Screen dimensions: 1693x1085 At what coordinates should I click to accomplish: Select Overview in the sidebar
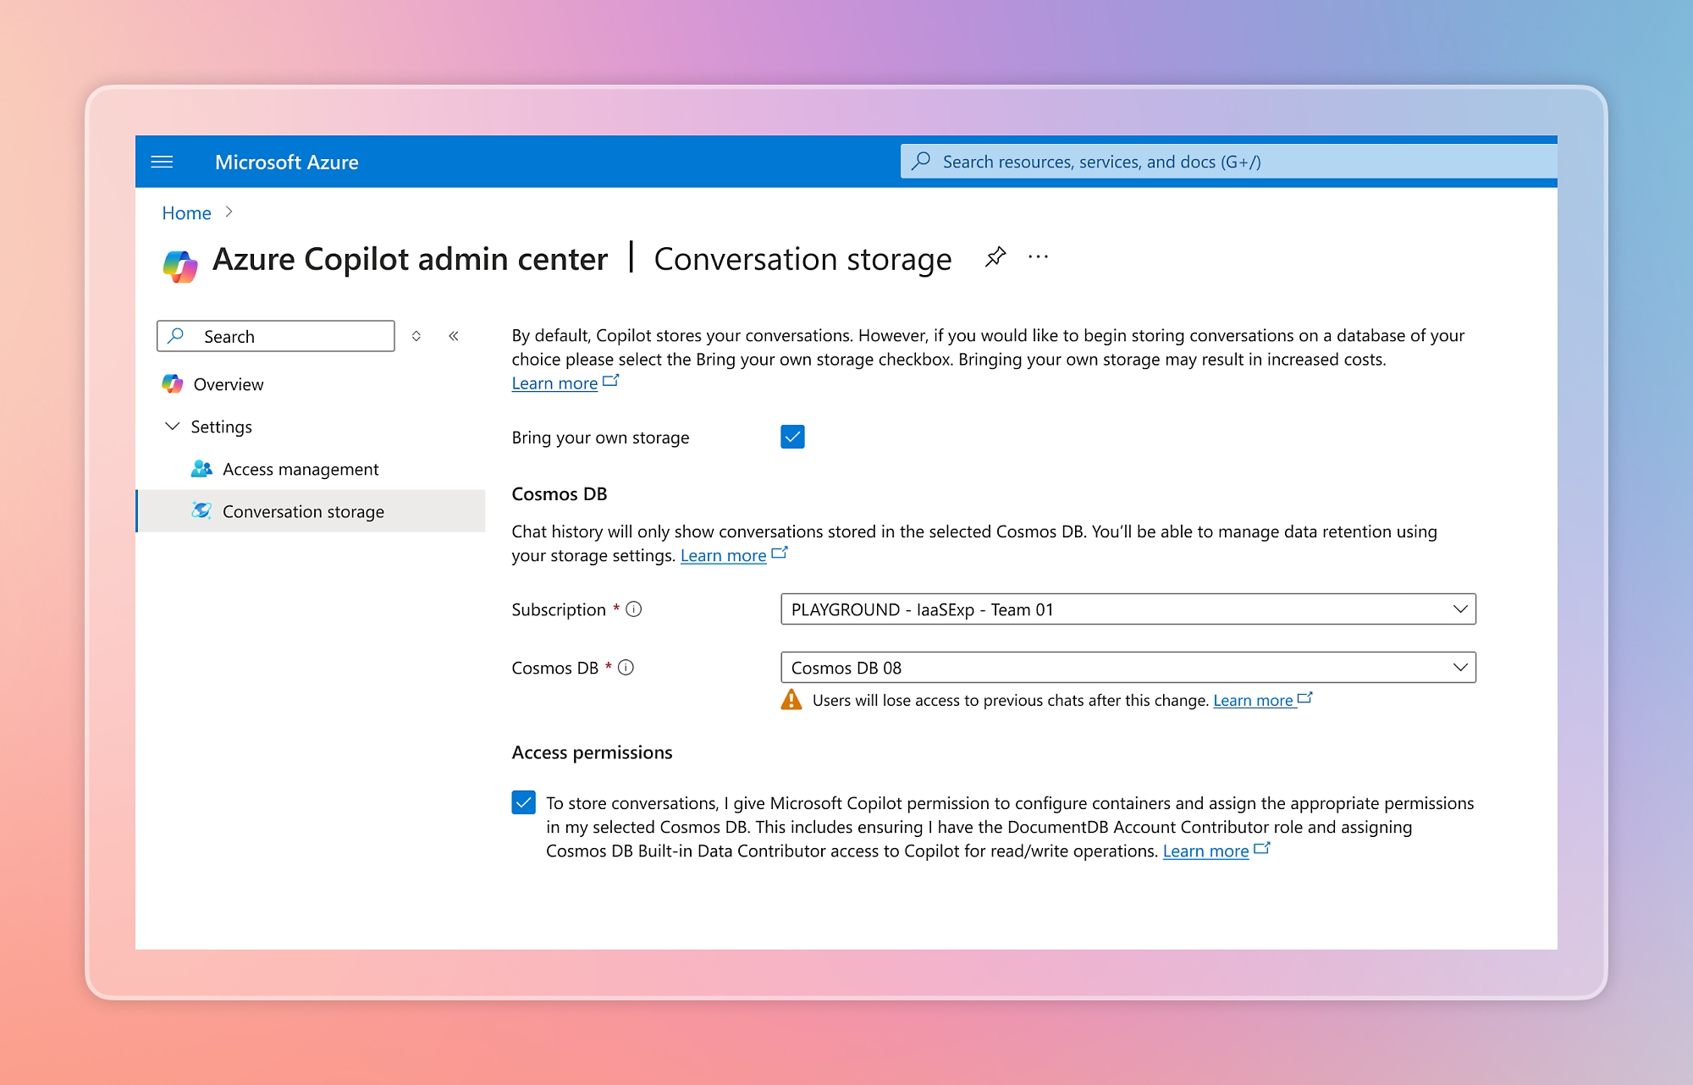coord(229,383)
